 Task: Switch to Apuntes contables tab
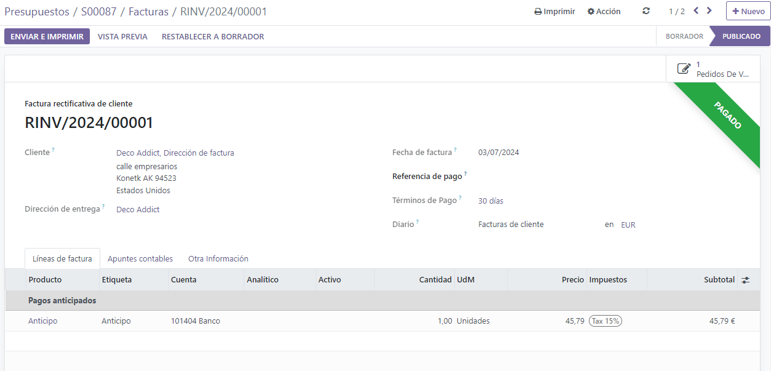(140, 259)
